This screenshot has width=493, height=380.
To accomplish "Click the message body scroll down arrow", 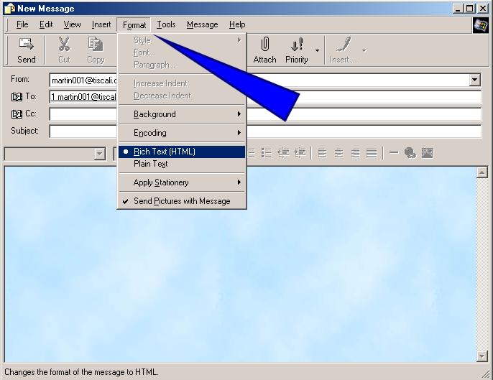I will pyautogui.click(x=482, y=356).
